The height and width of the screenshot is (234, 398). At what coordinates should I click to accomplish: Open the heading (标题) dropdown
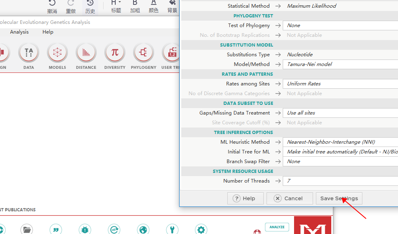click(x=116, y=6)
